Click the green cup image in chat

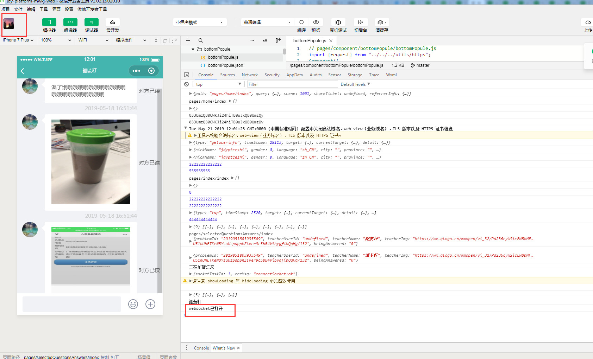pos(91,162)
